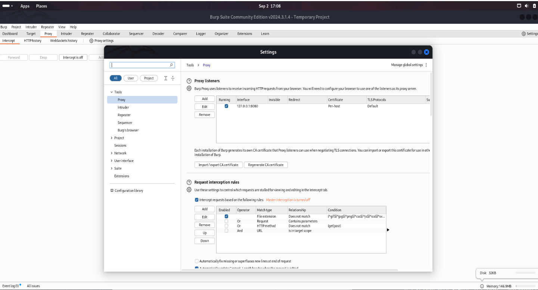The height and width of the screenshot is (290, 538).
Task: Open the Burp menu in menu bar
Action: tap(4, 27)
